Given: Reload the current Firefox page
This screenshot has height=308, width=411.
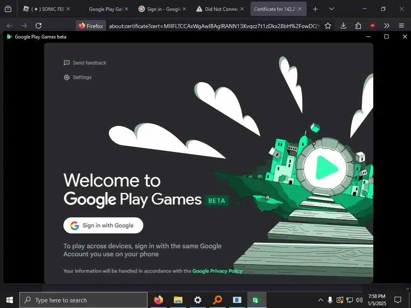Looking at the screenshot, I should tap(39, 26).
